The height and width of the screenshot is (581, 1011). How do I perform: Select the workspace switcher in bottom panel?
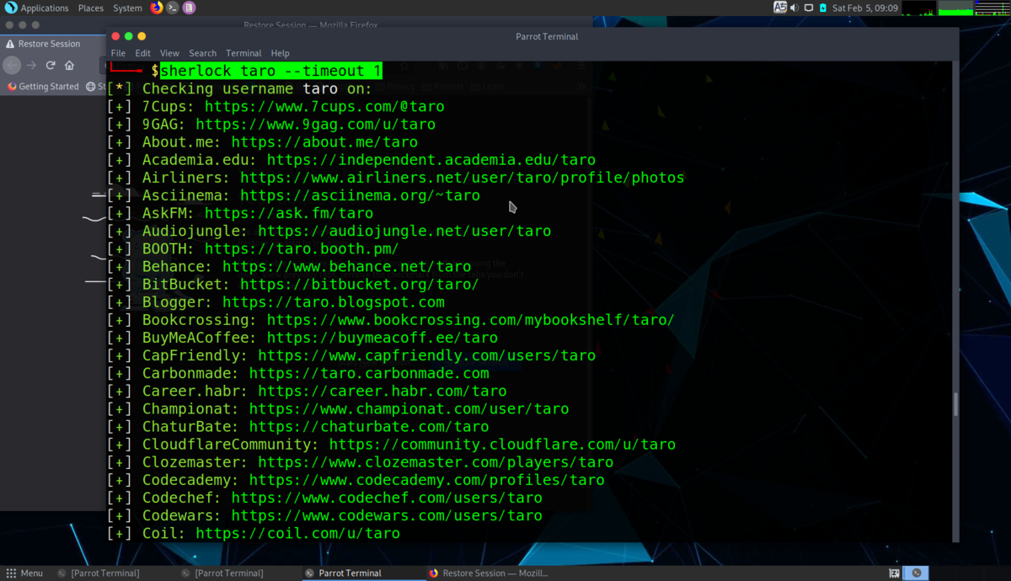(x=917, y=573)
